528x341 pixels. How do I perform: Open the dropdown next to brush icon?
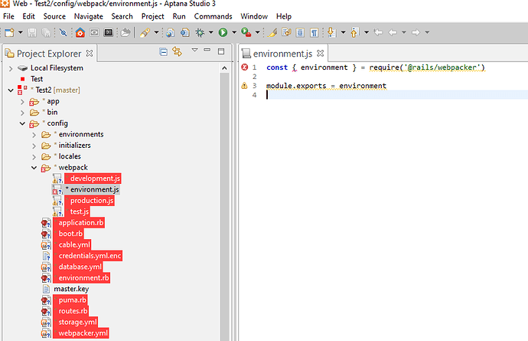pyautogui.click(x=156, y=32)
